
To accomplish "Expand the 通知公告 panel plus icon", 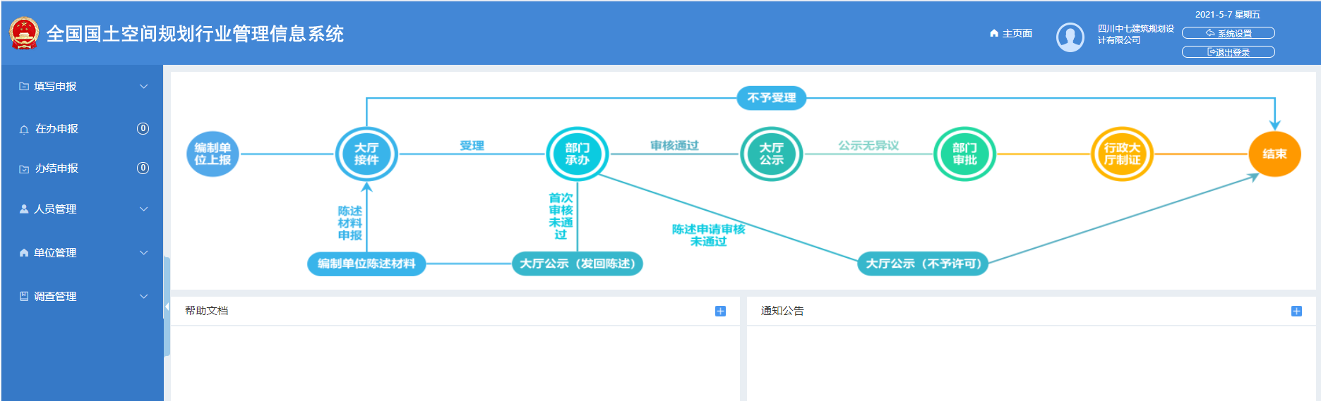I will pyautogui.click(x=1296, y=311).
